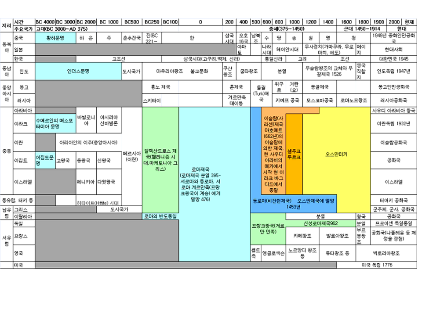Click the '이란독립 1932년' cell
Viewport: 422px width, 316px height.
393,124
